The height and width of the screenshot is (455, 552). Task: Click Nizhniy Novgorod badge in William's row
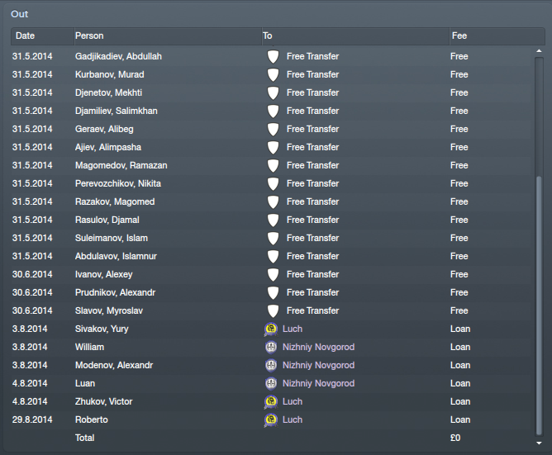coord(271,348)
